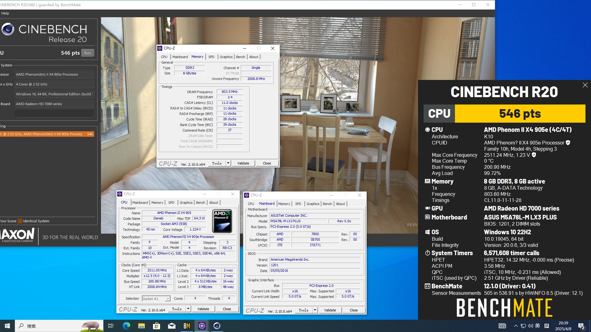Switch to SPD tab in Memory CPU-Z window
591x332 pixels.
211,57
